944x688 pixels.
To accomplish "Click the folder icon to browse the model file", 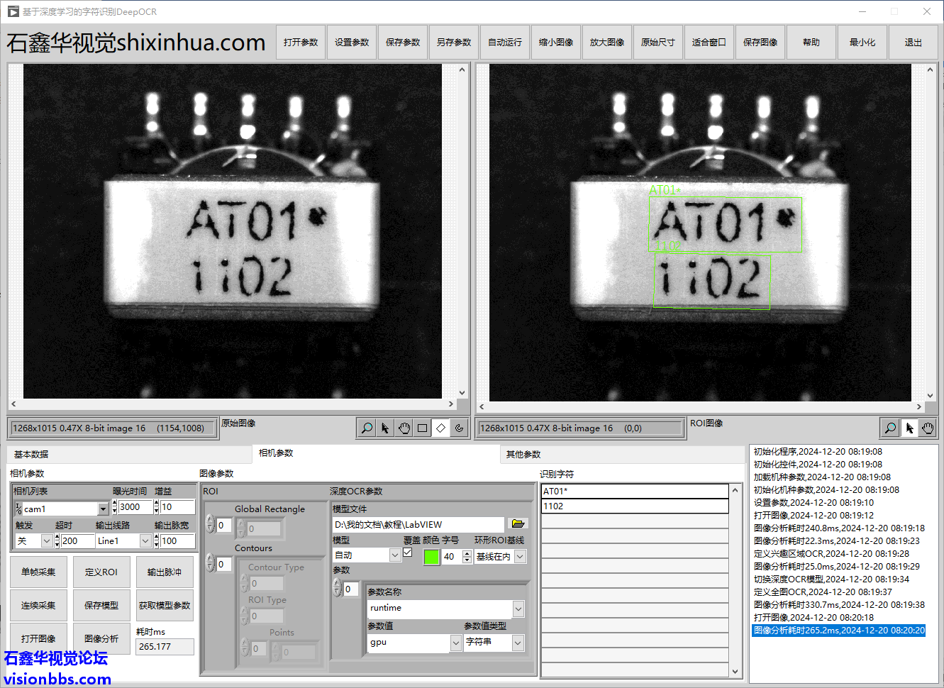I will click(518, 524).
